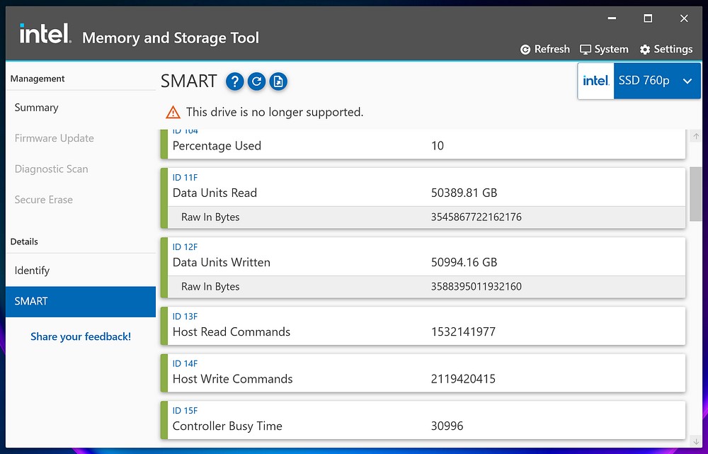Viewport: 708px width, 454px height.
Task: Select the SMART sidebar item
Action: pyautogui.click(x=81, y=301)
